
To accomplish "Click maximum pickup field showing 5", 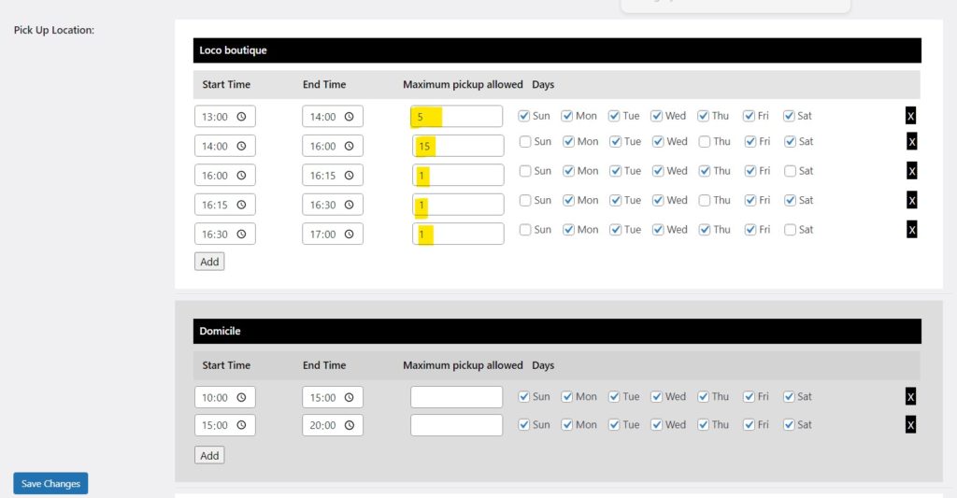I will pos(456,117).
